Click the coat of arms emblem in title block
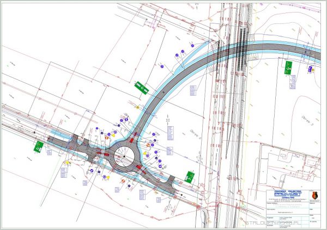Viewport: 327px width, 230px height. tap(314, 196)
